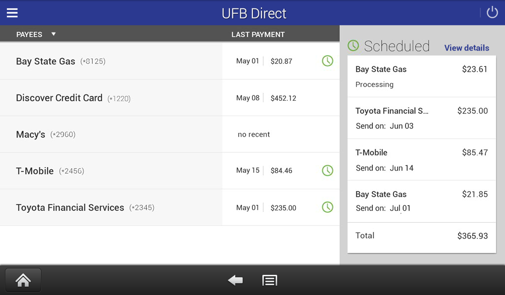Select Macy's payee row

coord(31,134)
